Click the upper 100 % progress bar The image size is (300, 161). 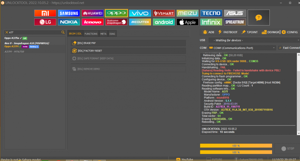(236, 146)
